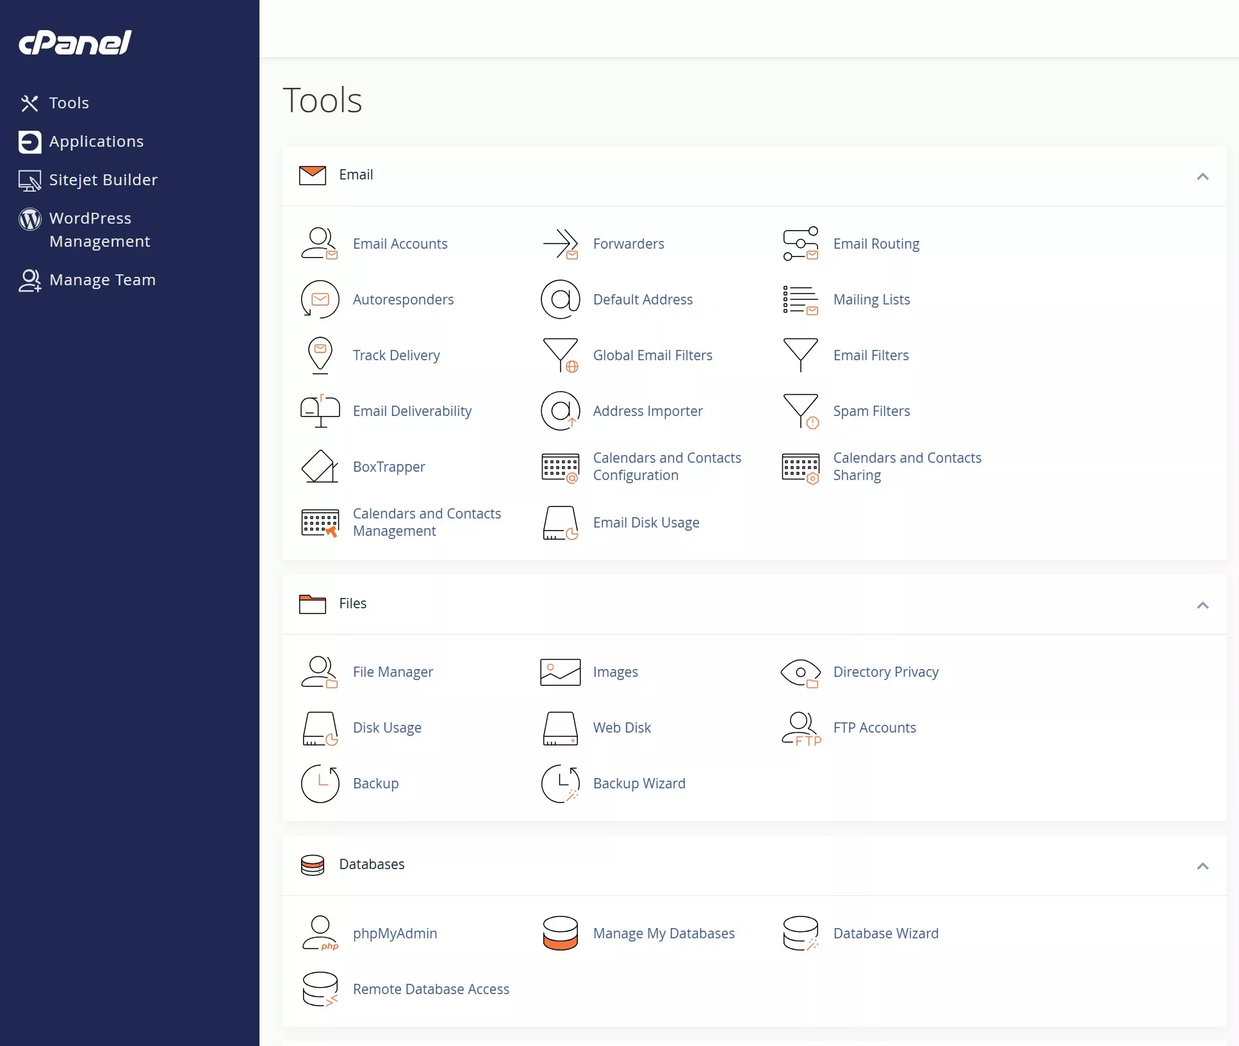Open the Forwarders icon

point(560,244)
